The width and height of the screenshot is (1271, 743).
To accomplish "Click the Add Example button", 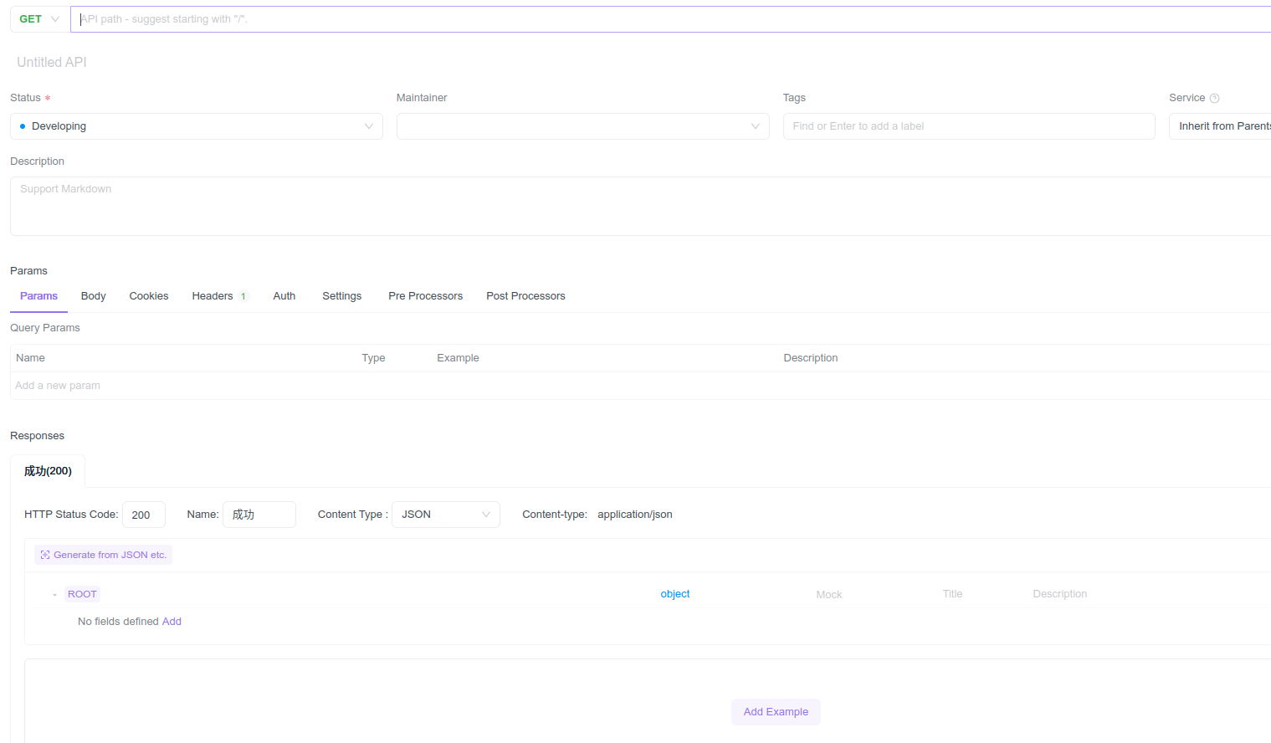I will coord(776,712).
